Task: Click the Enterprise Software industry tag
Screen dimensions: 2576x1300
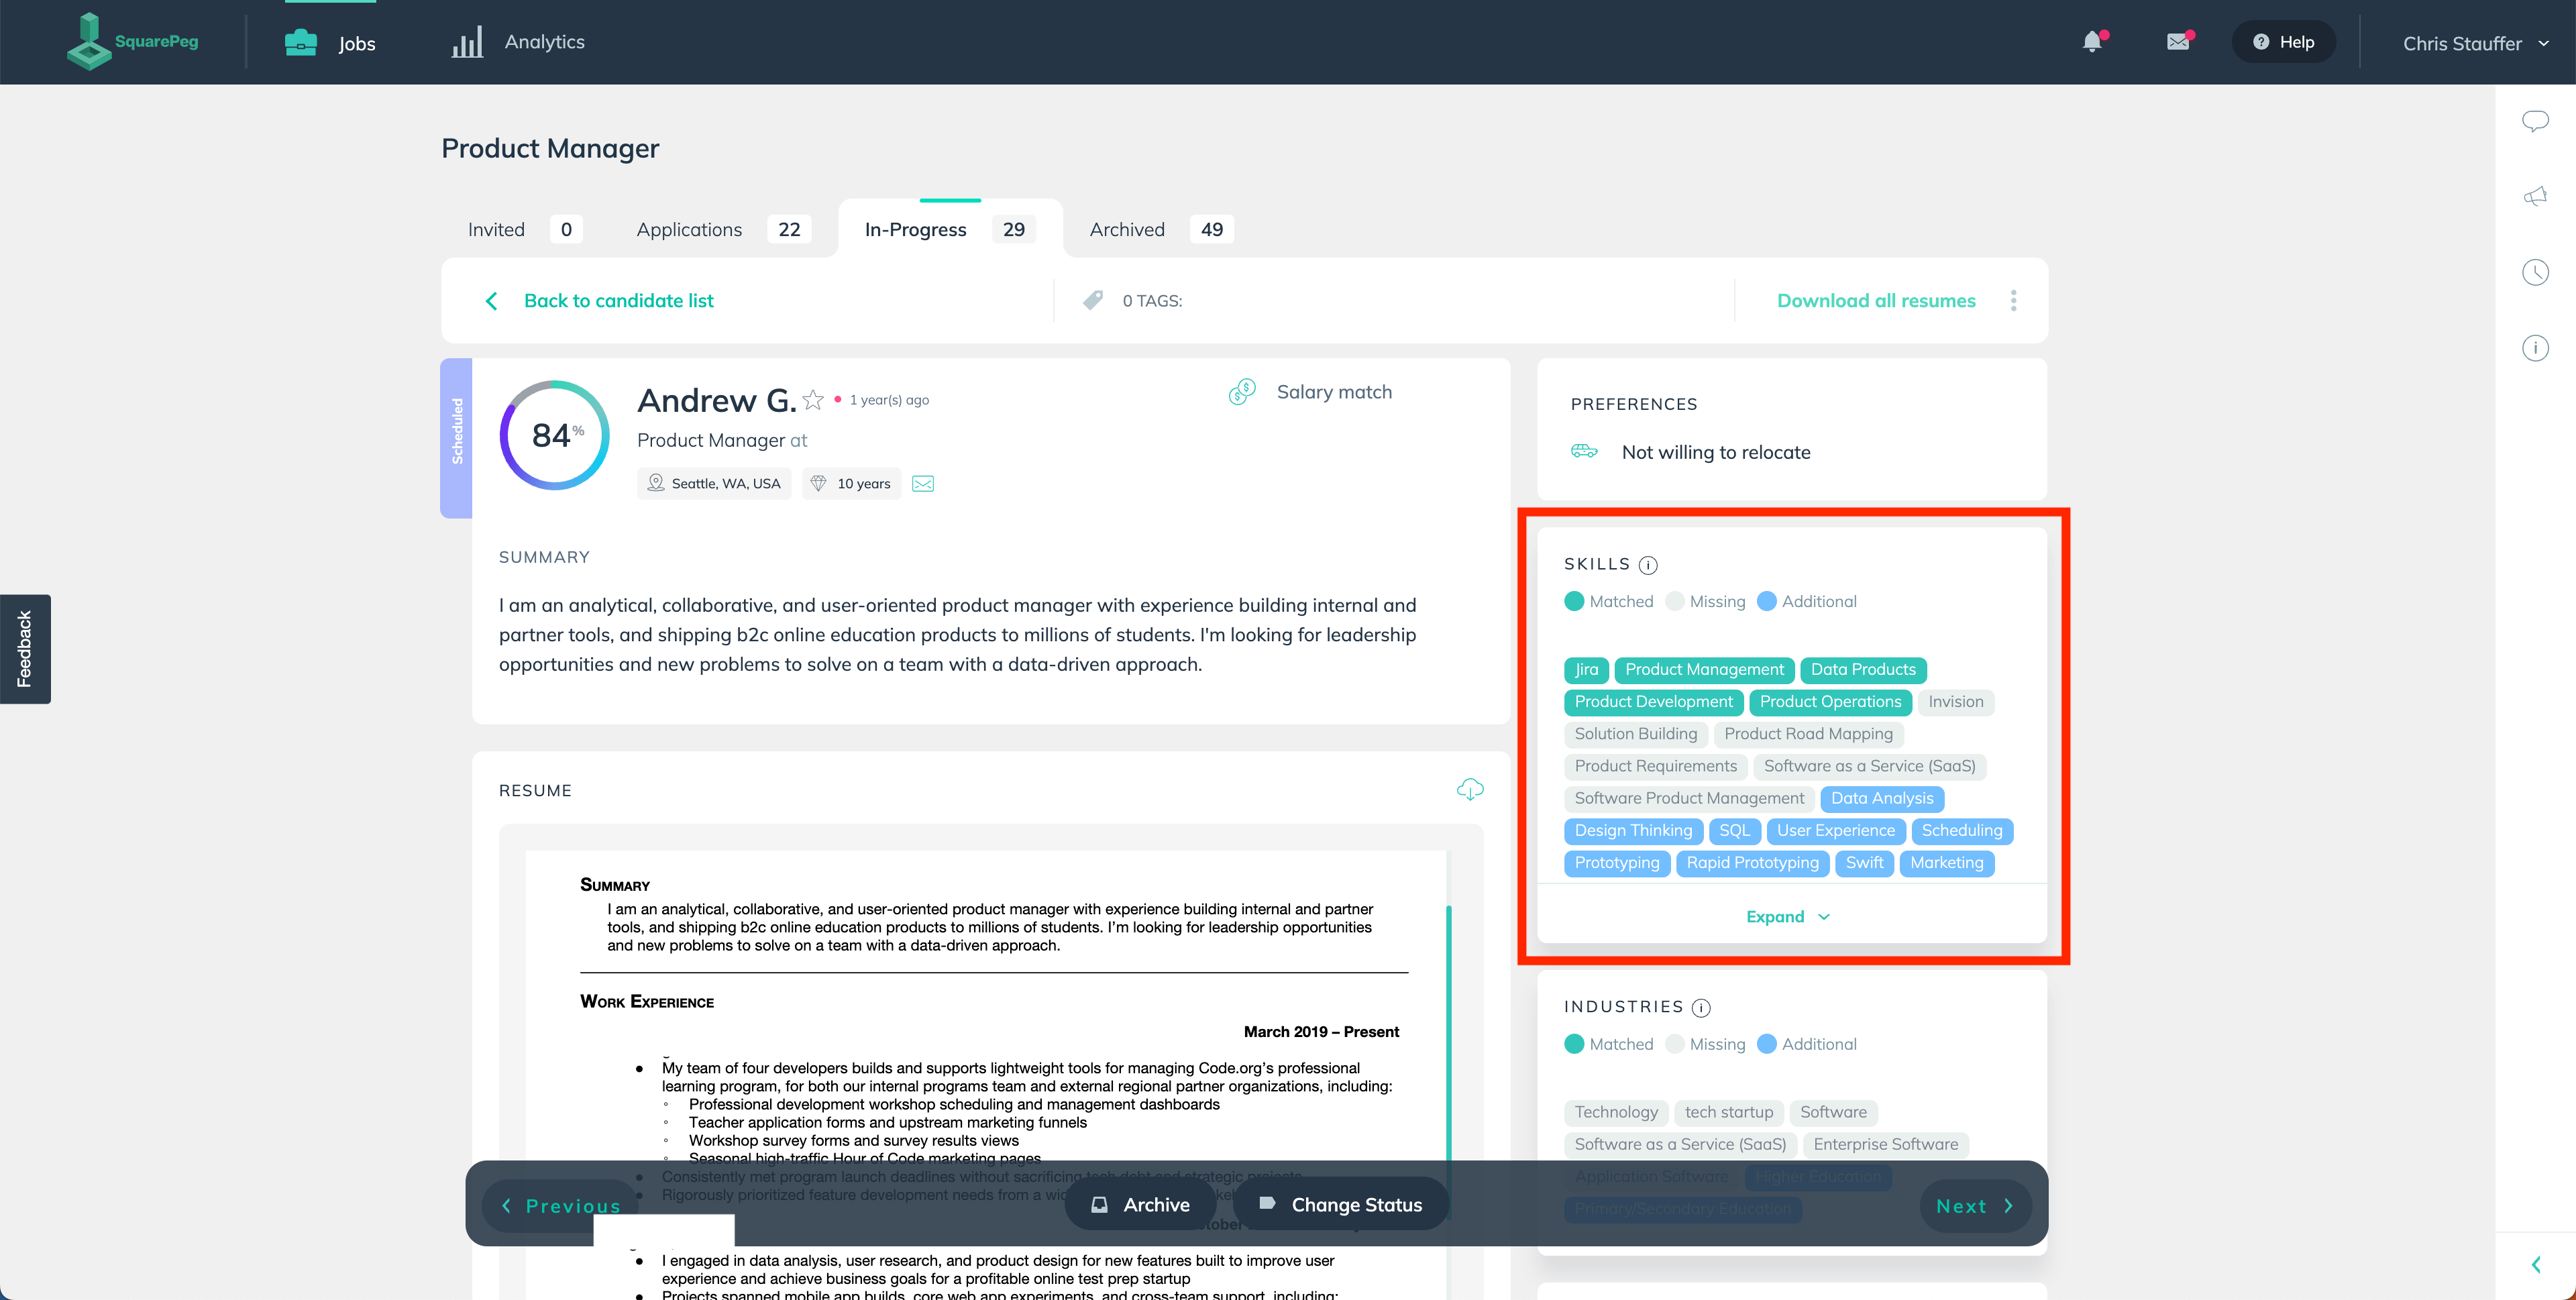Action: [x=1885, y=1144]
